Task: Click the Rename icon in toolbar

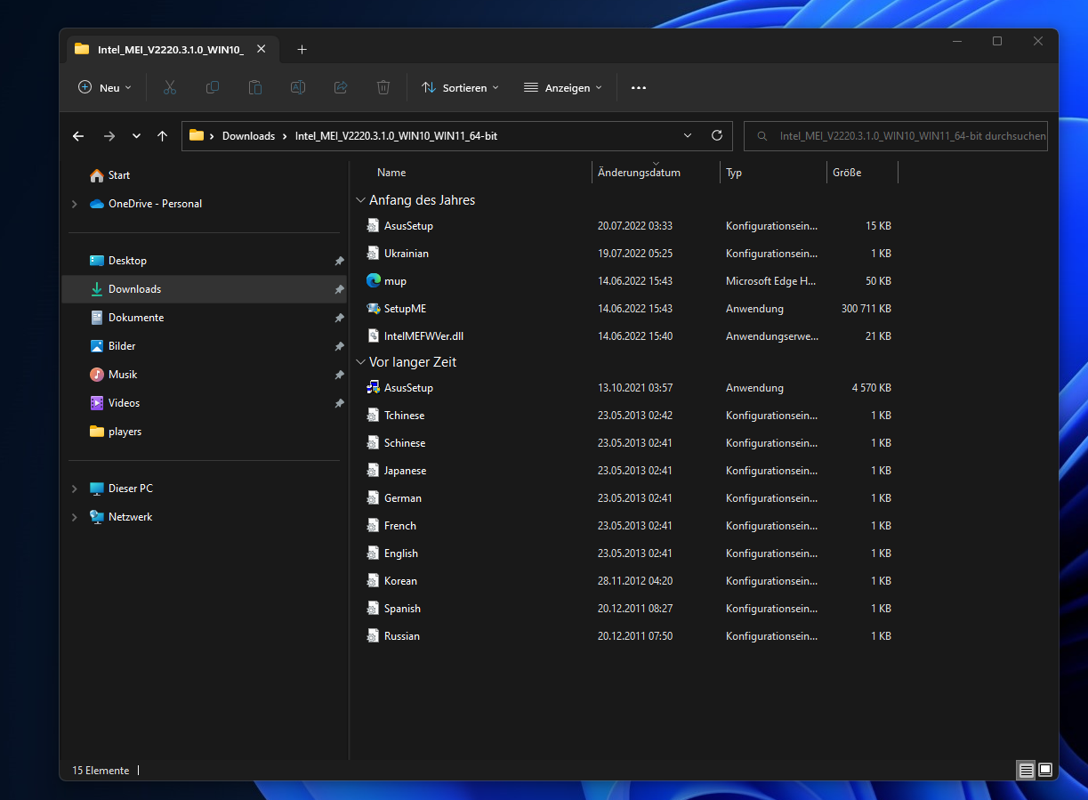Action: [298, 87]
